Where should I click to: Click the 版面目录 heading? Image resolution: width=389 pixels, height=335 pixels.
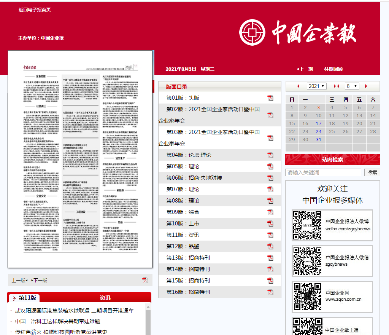tap(176, 87)
